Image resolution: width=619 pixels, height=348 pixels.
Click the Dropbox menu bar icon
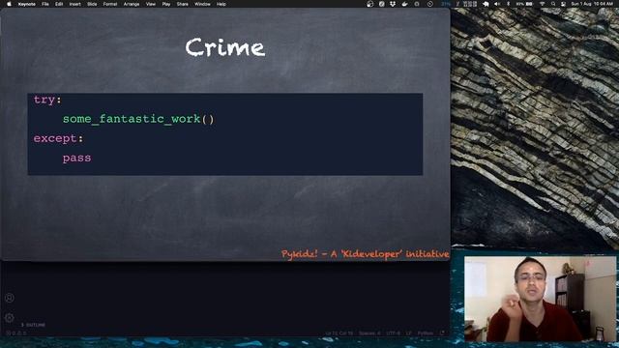click(393, 4)
